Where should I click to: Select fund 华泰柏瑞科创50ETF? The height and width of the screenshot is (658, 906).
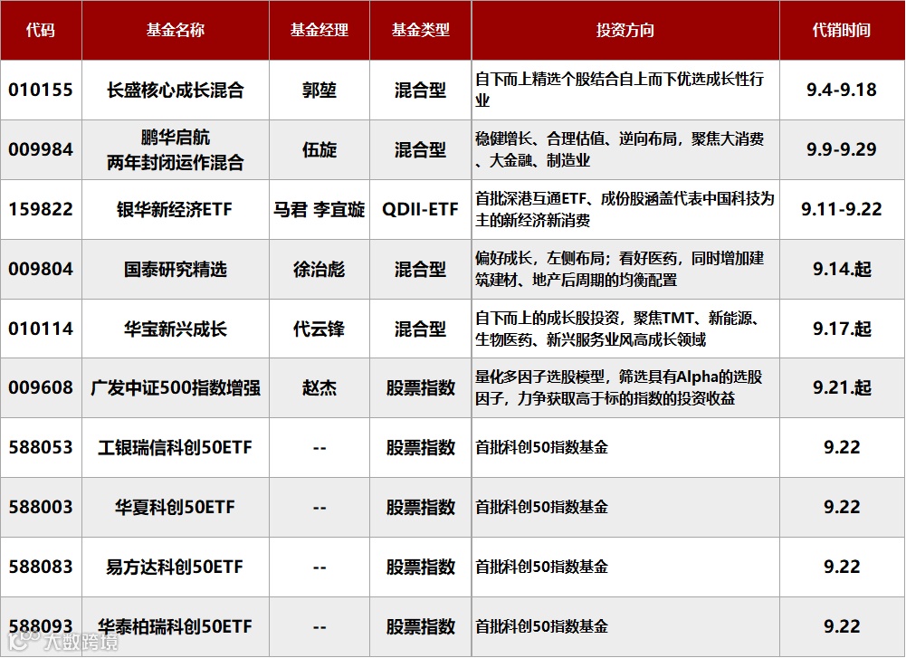(x=175, y=626)
